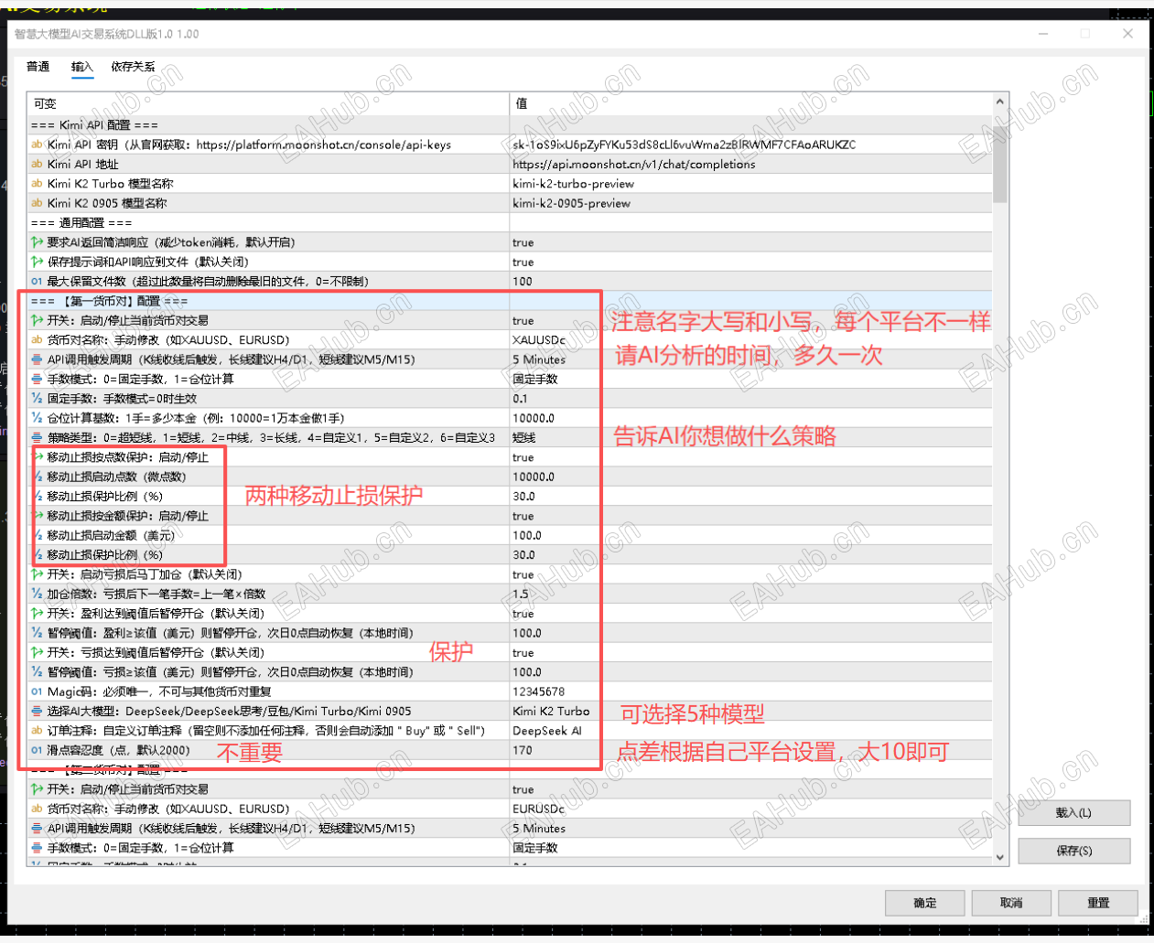Select the 最大保留文件数 parameter label

click(208, 282)
